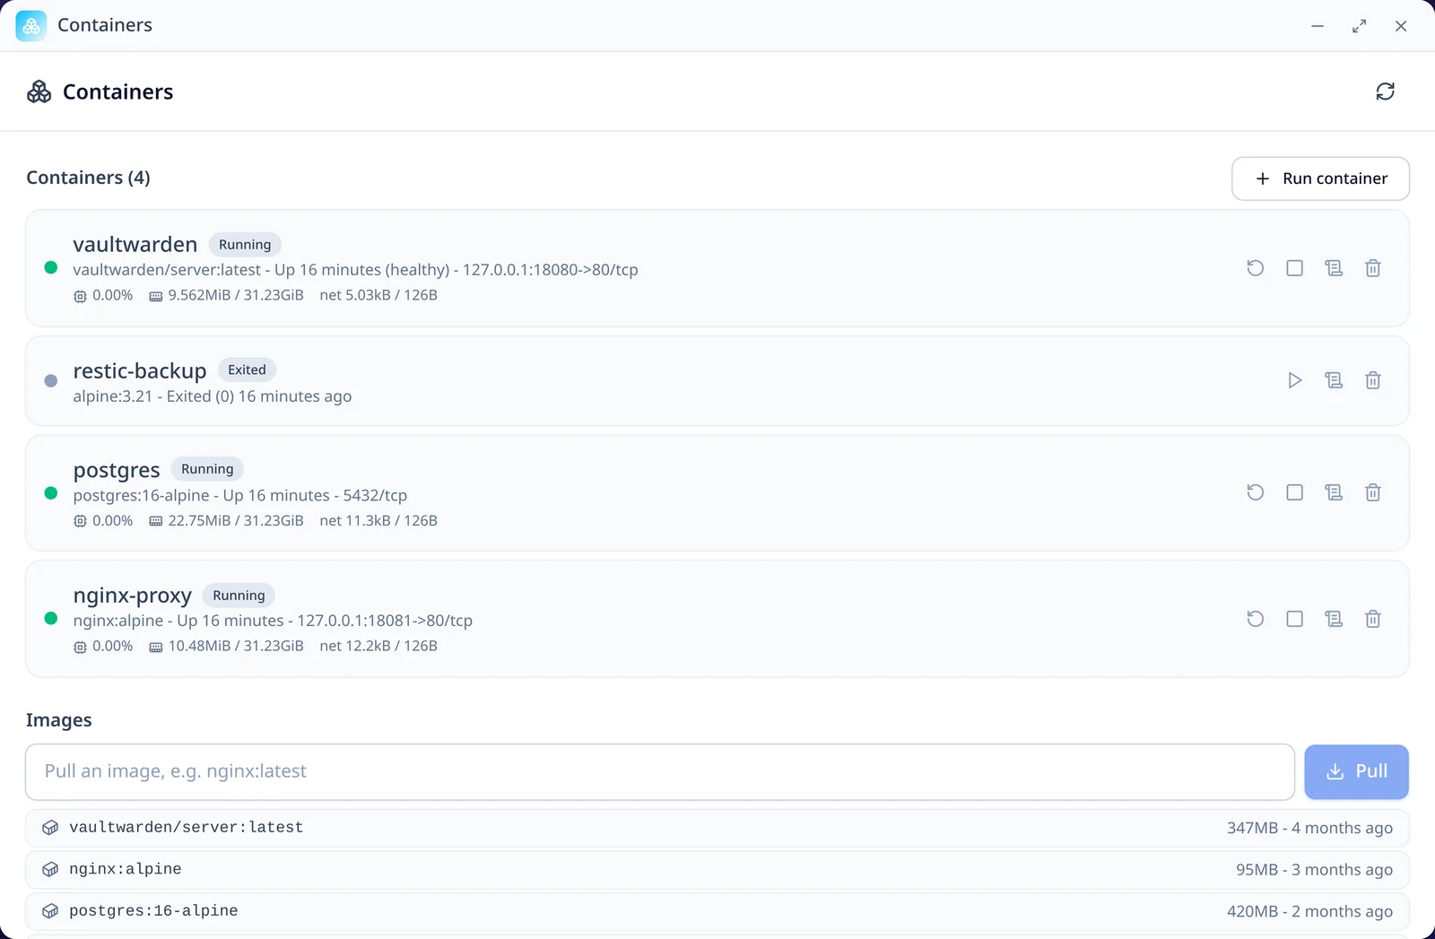Click the Containers header cube icon
The image size is (1435, 939).
tap(39, 91)
